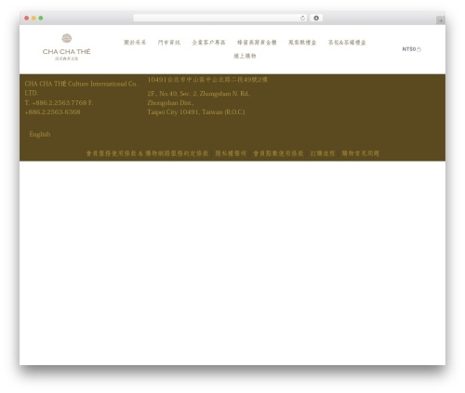Screen dimensions: 465x393
Task: Minimize the window with the yellow button
Action: pyautogui.click(x=33, y=18)
